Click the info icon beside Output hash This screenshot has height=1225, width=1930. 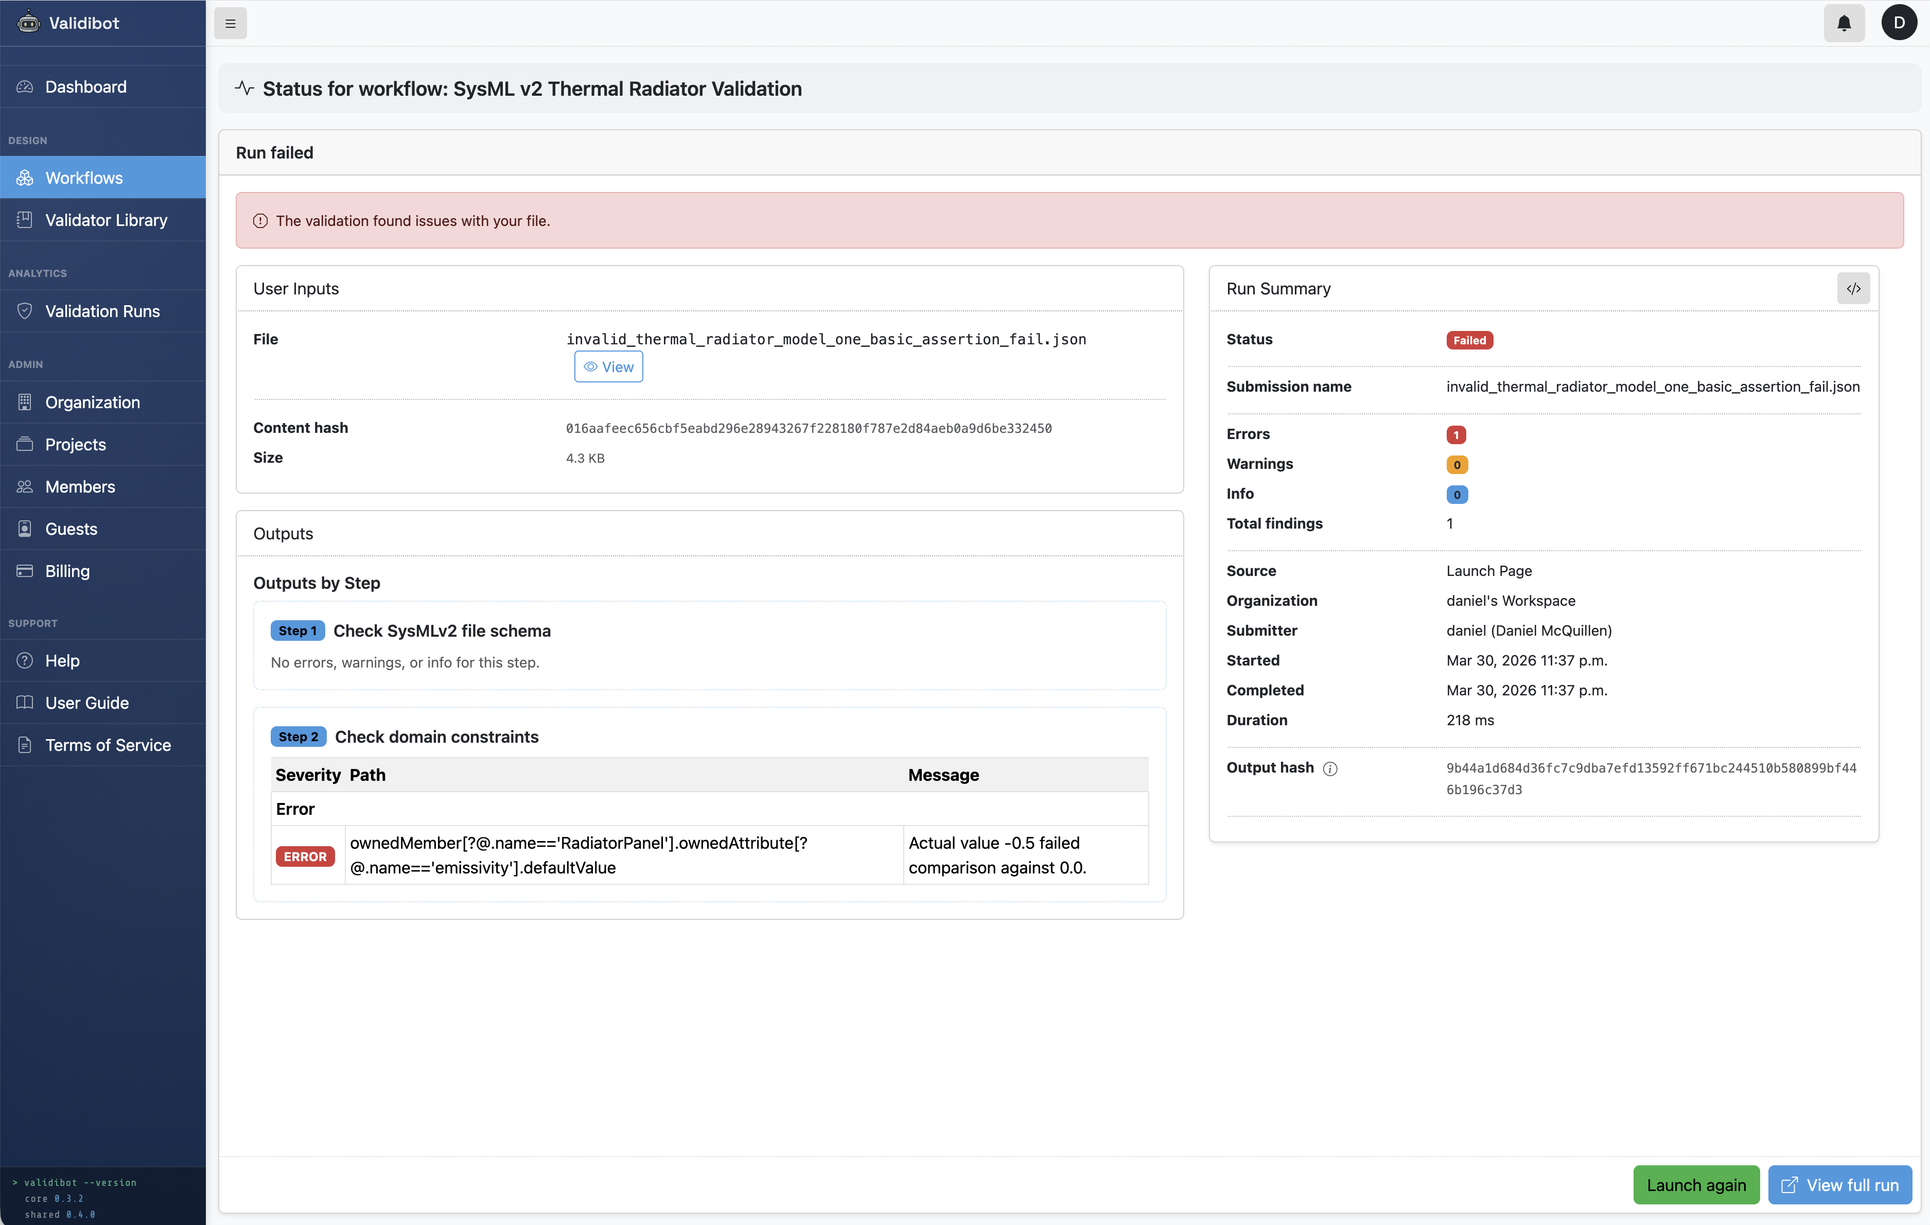point(1330,768)
